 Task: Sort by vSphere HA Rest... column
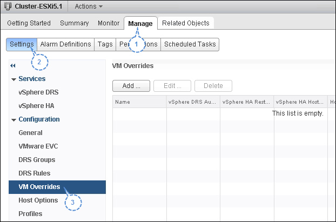pos(247,102)
